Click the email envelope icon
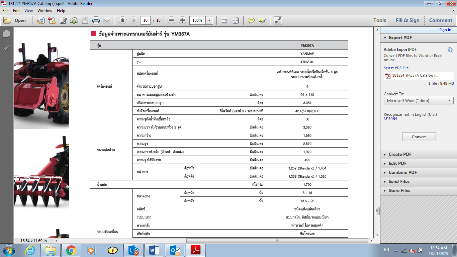 click(x=107, y=20)
